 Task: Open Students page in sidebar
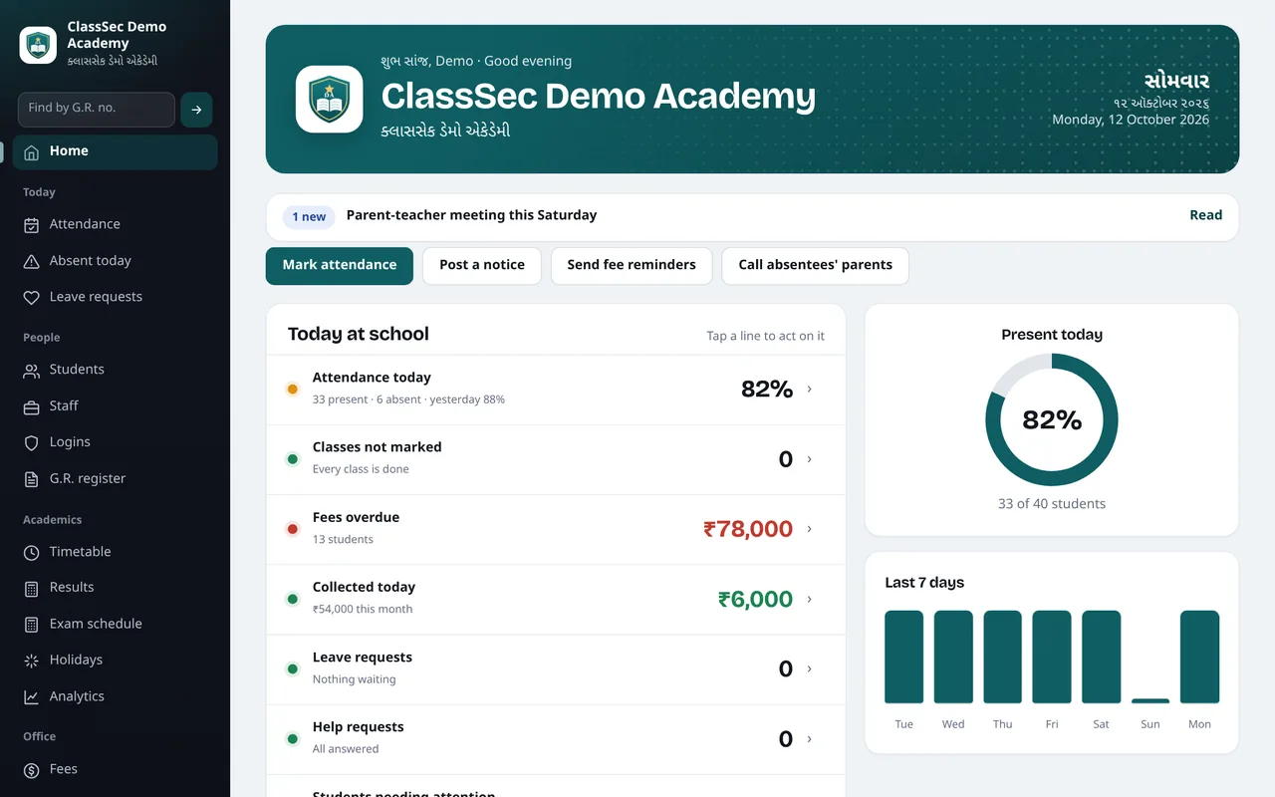pos(116,370)
